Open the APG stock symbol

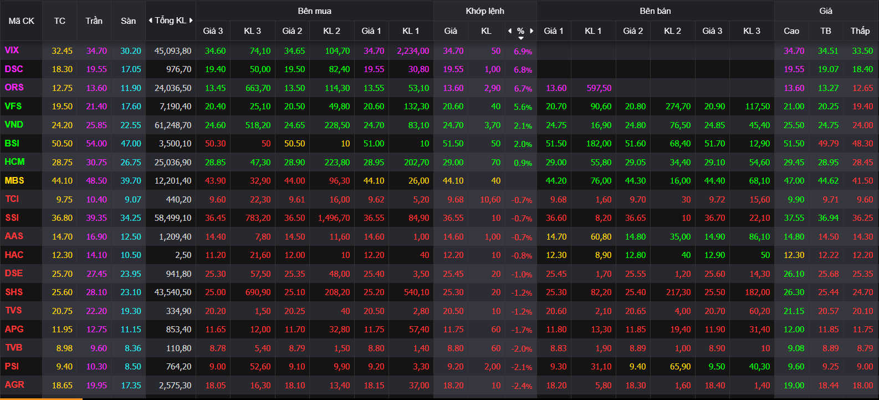pos(14,329)
